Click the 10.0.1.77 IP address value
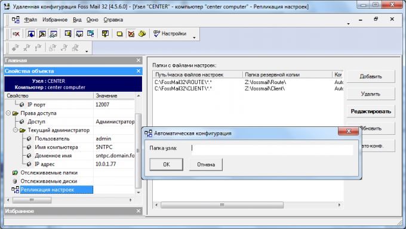Image resolution: width=406 pixels, height=229 pixels. click(x=106, y=164)
